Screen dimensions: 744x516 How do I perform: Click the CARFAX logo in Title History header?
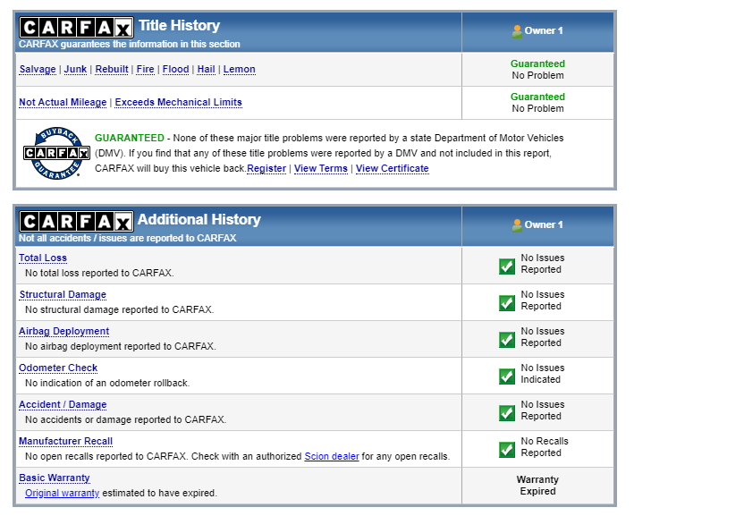(76, 28)
